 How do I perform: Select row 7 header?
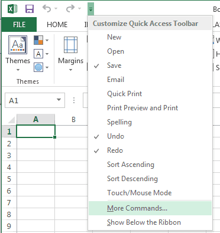[x=9, y=202]
